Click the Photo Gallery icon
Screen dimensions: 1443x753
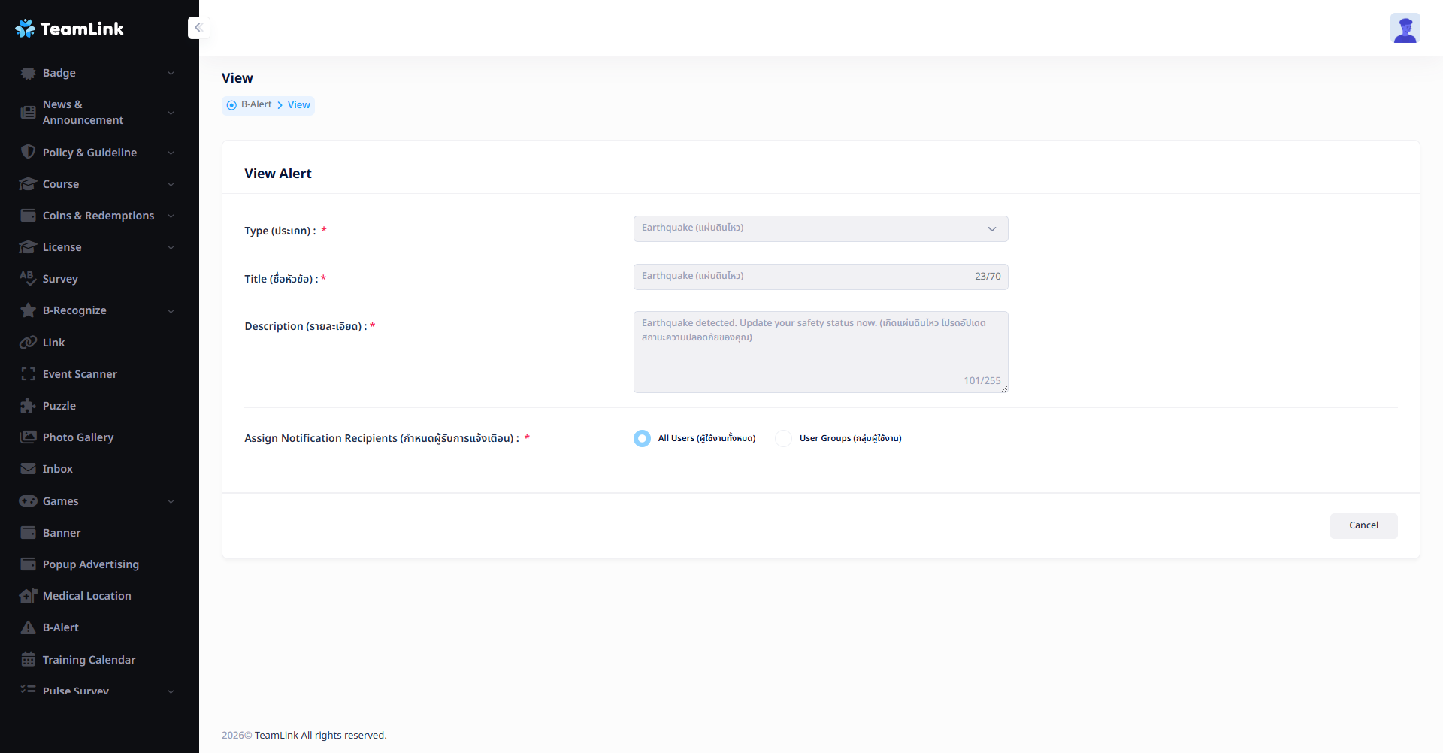(28, 437)
